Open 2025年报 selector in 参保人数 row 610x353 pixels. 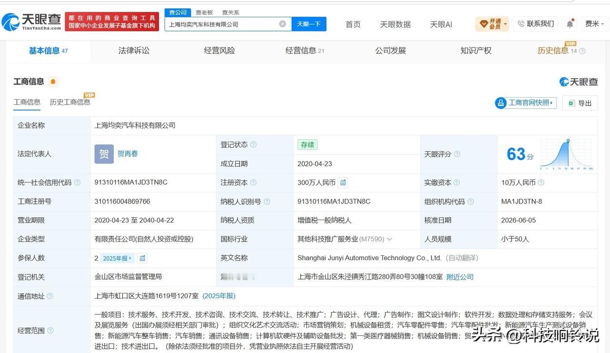[x=117, y=258]
